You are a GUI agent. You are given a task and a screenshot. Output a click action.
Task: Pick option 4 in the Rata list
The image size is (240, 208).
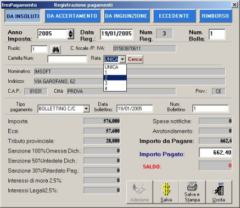pos(115,88)
